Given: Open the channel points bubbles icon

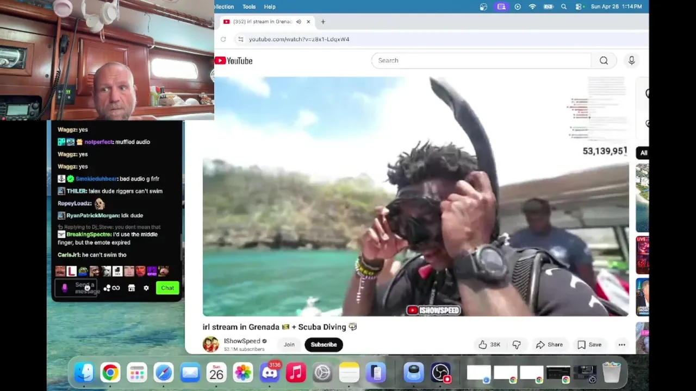Looking at the screenshot, I should click(x=107, y=288).
